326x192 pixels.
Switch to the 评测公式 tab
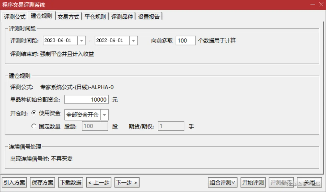click(15, 17)
